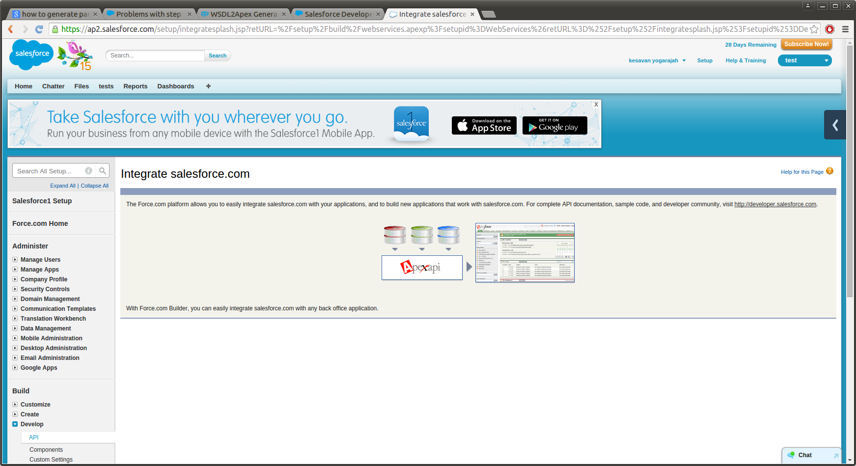Click the Help for this Page question icon
856x466 pixels.
click(829, 171)
